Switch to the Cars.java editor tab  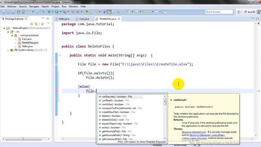coord(83,19)
